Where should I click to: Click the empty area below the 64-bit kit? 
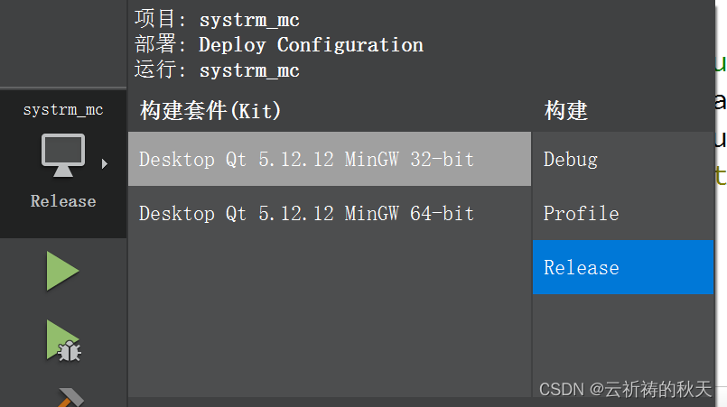pyautogui.click(x=330, y=318)
